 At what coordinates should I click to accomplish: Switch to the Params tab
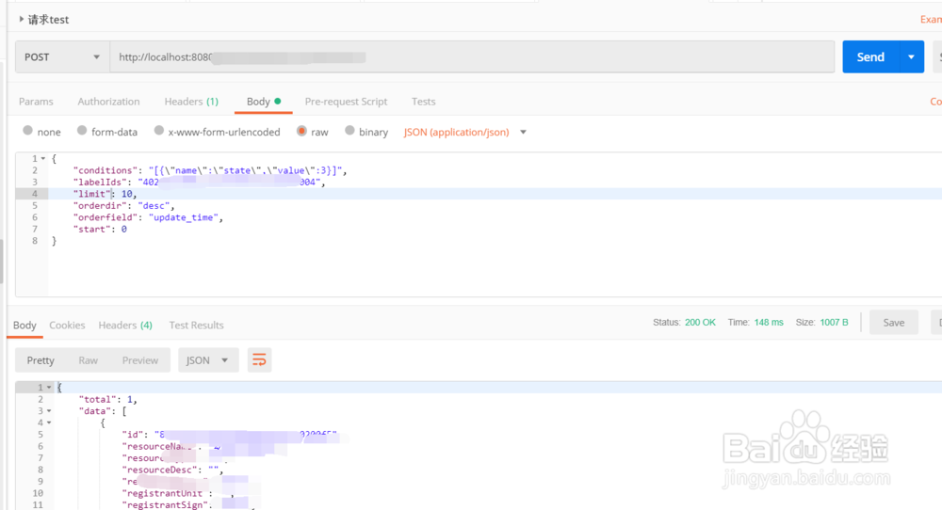click(x=36, y=102)
